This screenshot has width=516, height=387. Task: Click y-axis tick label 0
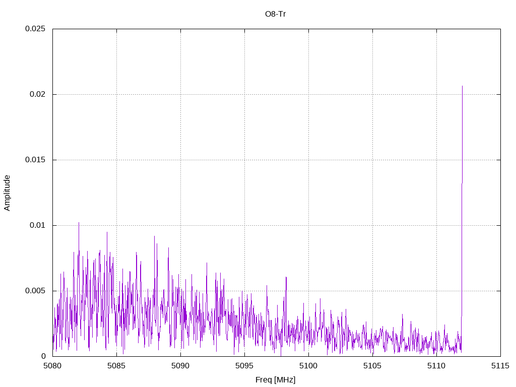coord(43,356)
